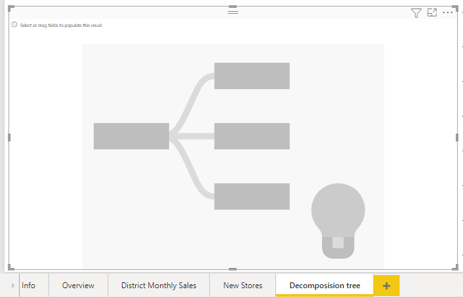463x298 pixels.
Task: Go to District Monthly Sales tab
Action: 159,286
